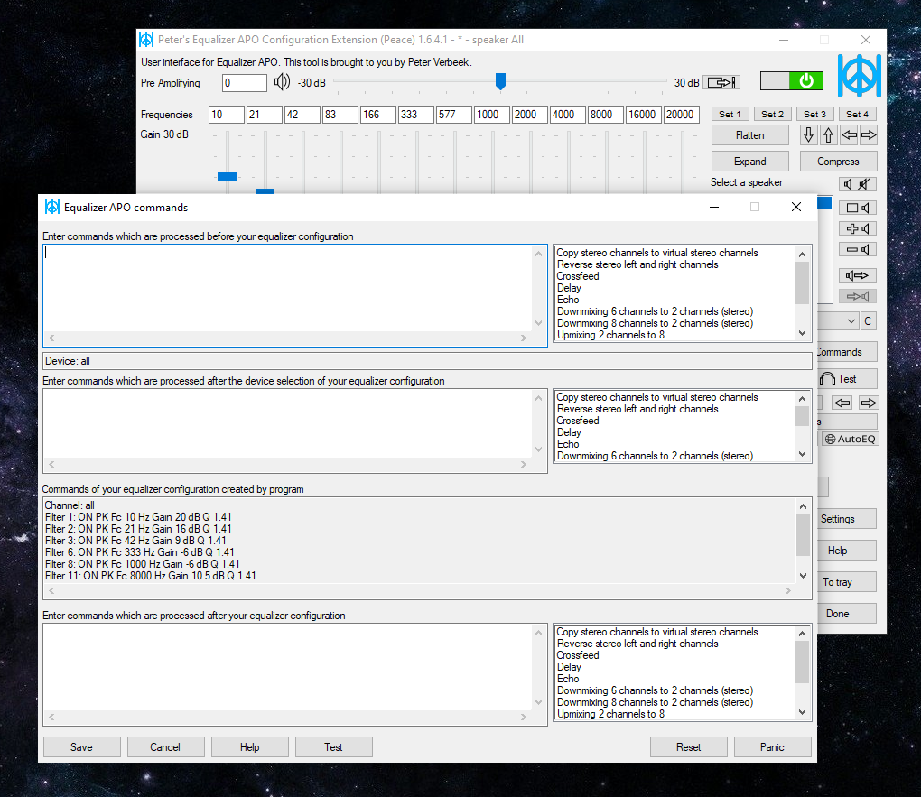This screenshot has width=921, height=797.
Task: Click the minus speaker icon button
Action: coord(858,250)
